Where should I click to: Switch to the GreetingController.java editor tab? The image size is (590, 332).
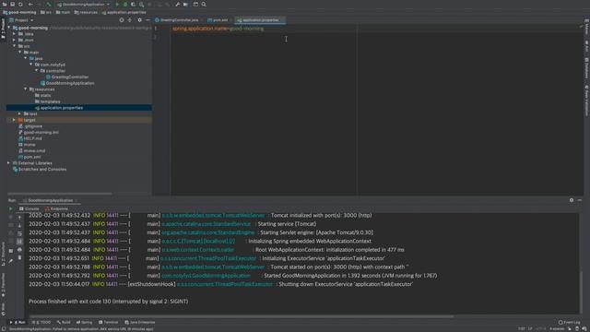[177, 20]
